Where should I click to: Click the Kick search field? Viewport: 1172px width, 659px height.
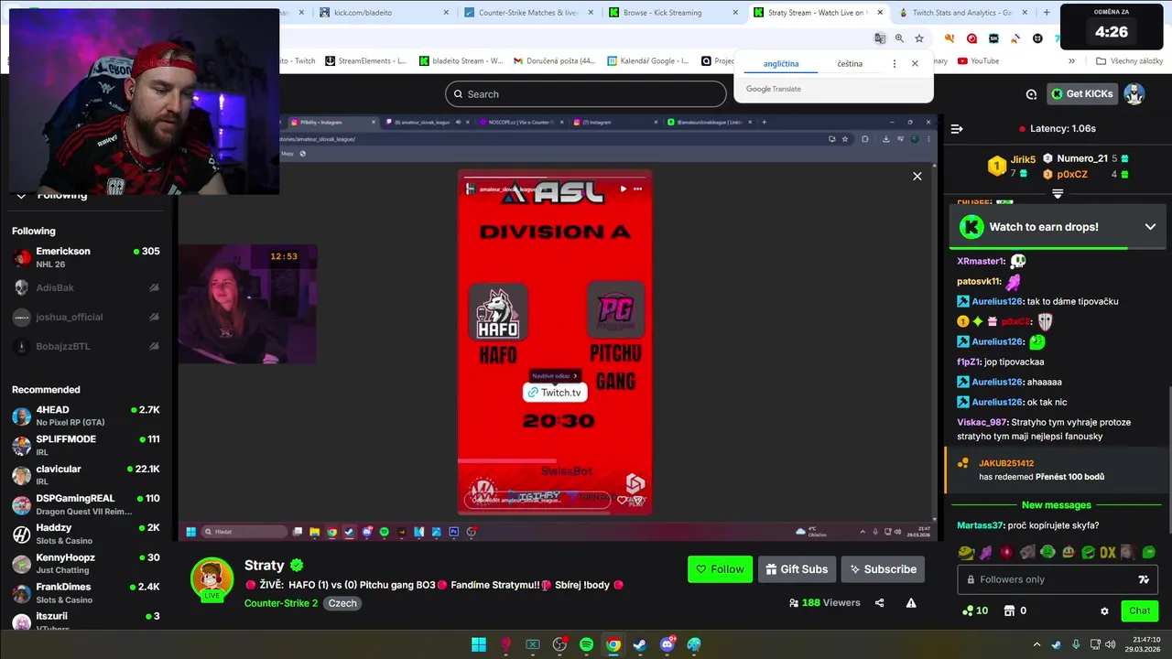pyautogui.click(x=586, y=94)
